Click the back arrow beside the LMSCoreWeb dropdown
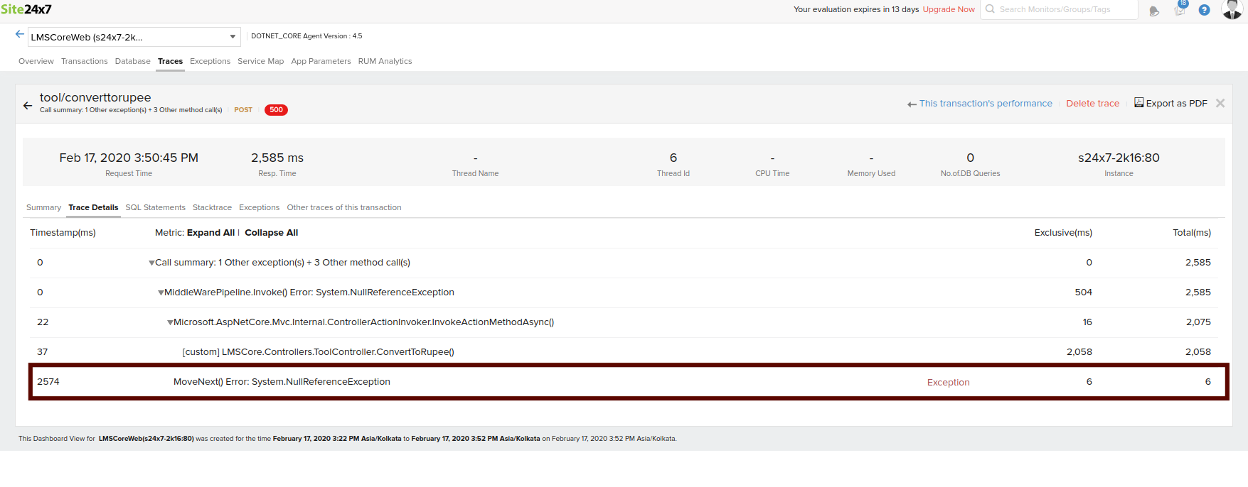This screenshot has width=1248, height=487. click(20, 34)
